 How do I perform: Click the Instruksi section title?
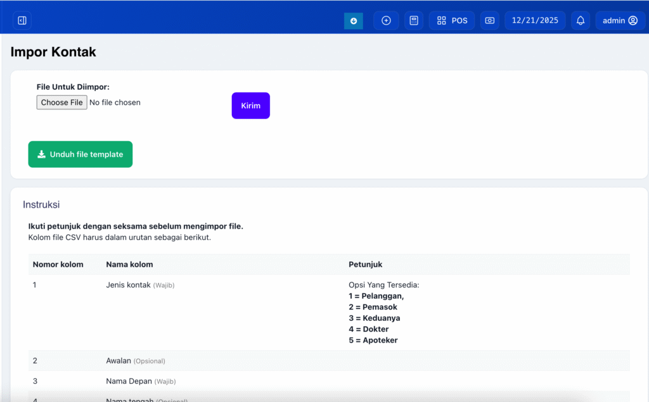click(x=41, y=205)
